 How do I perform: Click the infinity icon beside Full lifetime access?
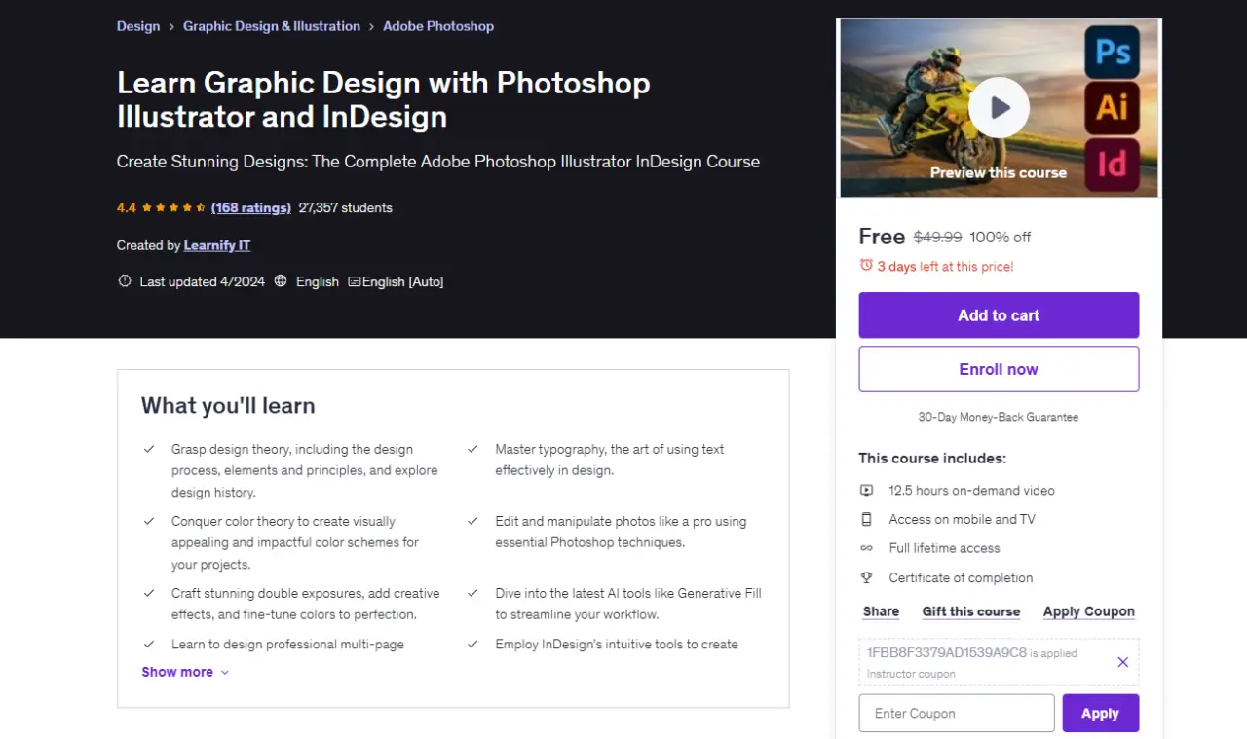click(x=866, y=548)
